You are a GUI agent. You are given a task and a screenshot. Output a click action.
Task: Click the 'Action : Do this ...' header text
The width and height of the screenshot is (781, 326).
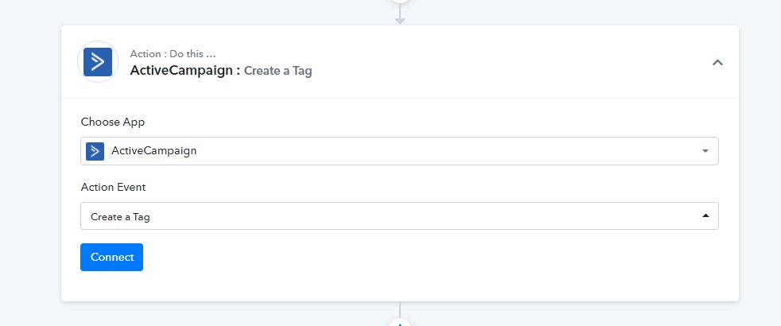173,54
